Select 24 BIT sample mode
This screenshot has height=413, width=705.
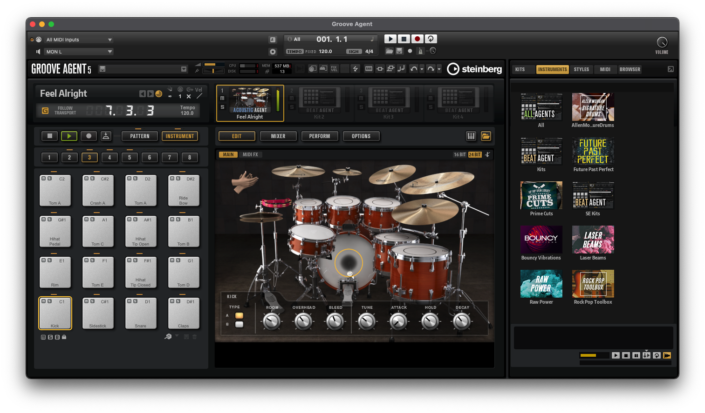click(x=475, y=154)
